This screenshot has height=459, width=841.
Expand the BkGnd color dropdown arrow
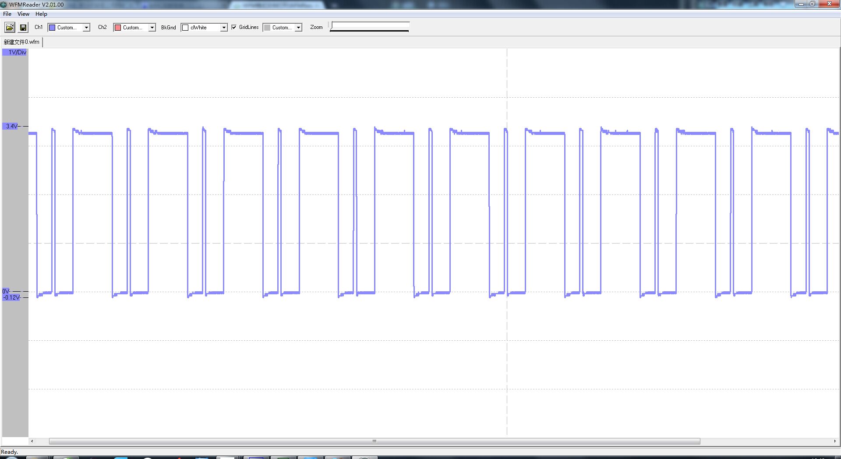pos(224,28)
